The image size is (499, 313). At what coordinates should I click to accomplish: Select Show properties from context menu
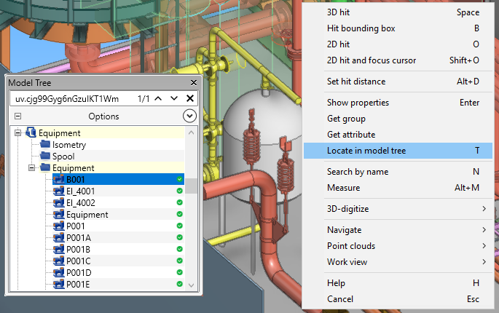pos(358,103)
